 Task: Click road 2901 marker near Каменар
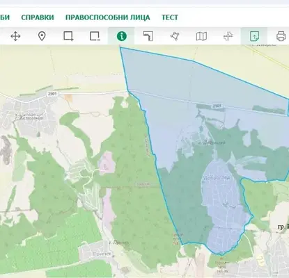(x=52, y=94)
